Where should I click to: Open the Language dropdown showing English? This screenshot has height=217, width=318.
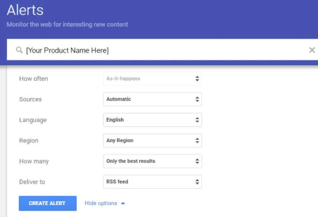point(152,120)
